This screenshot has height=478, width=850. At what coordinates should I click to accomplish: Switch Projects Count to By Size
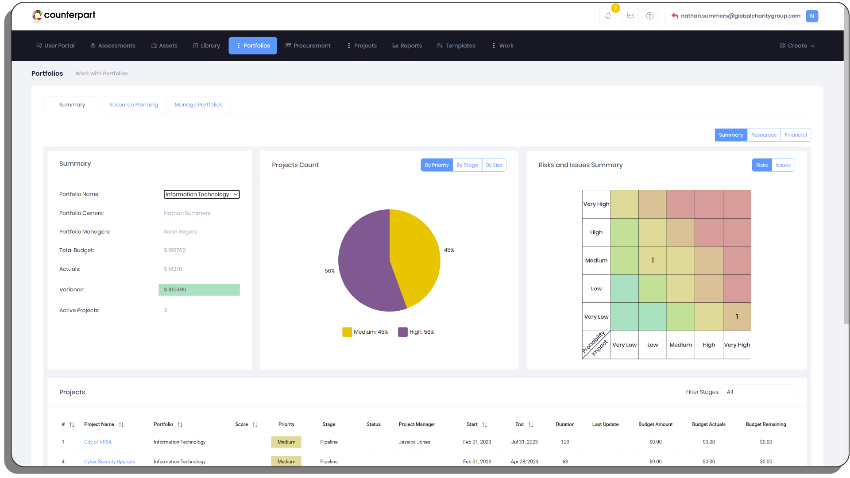coord(494,165)
